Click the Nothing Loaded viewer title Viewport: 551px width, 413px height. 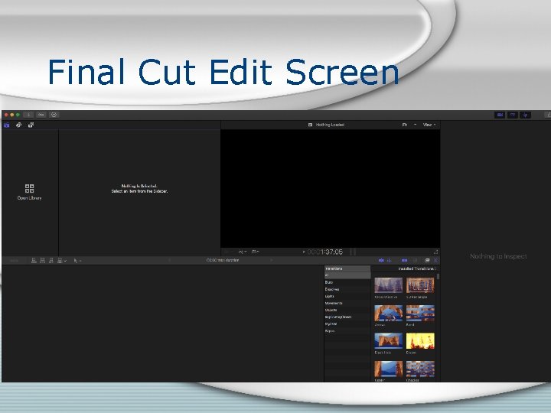330,125
